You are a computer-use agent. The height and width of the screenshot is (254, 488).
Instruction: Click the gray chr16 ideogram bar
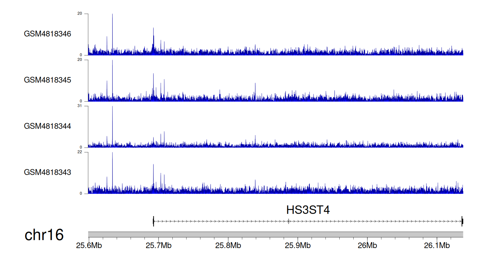point(275,234)
